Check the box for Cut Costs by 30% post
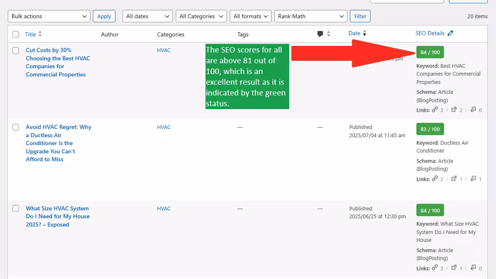The image size is (496, 279). (x=16, y=50)
